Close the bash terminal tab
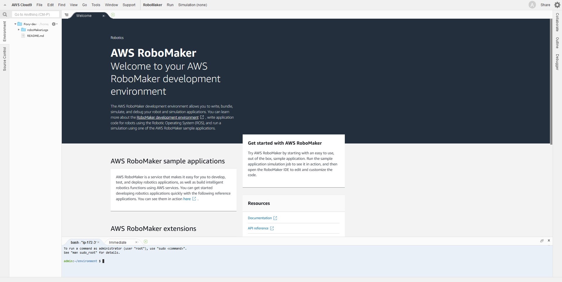 click(x=98, y=242)
